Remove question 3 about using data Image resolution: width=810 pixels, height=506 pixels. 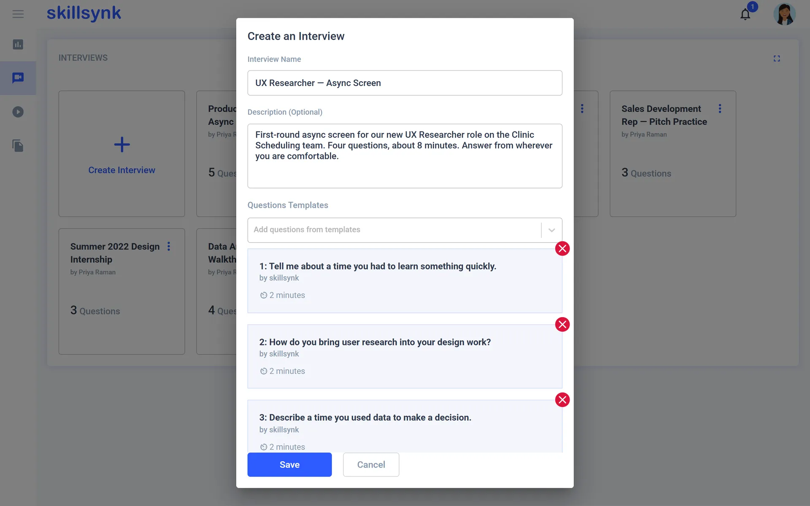[562, 400]
